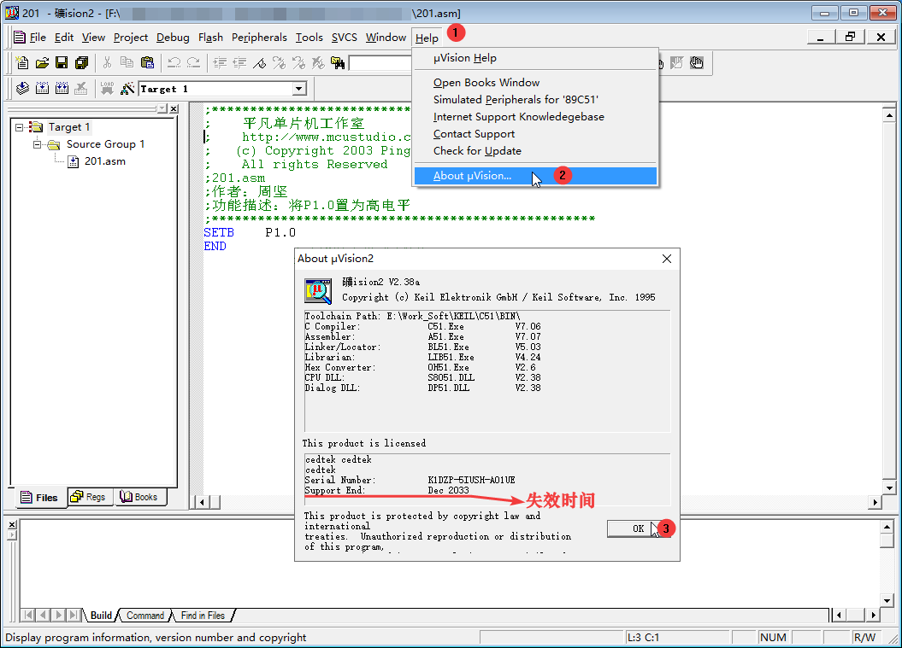Viewport: 902px width, 648px height.
Task: Click the unindent selected text icon
Action: pyautogui.click(x=240, y=62)
